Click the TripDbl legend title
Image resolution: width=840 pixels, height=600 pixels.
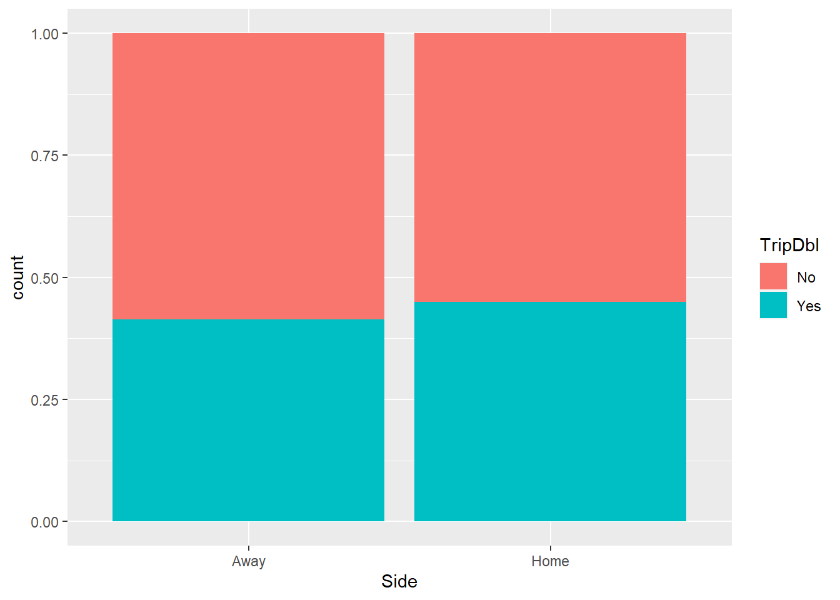pyautogui.click(x=789, y=245)
